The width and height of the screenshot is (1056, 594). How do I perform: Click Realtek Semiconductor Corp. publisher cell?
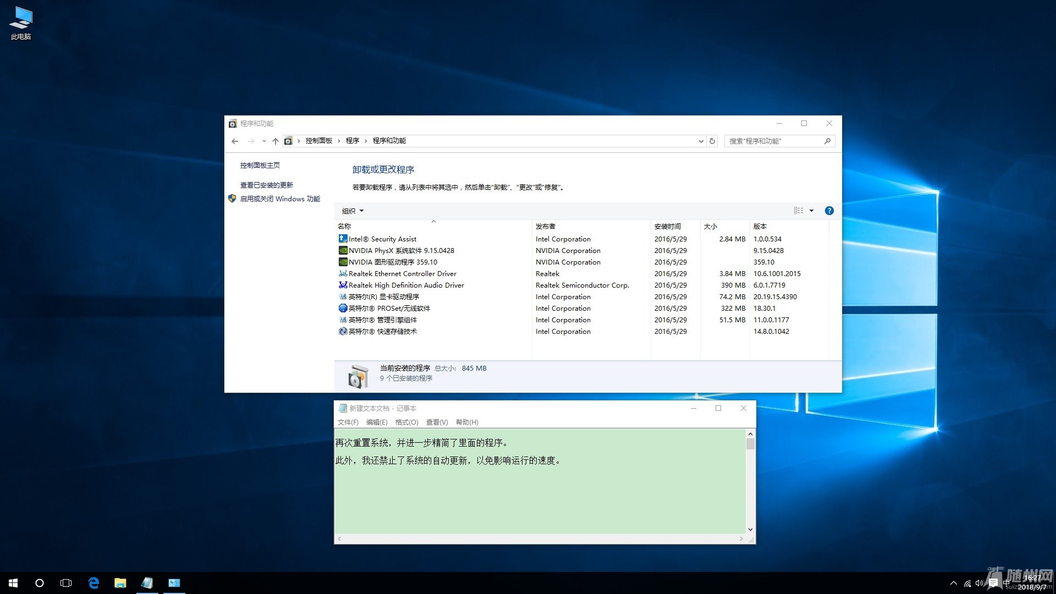(582, 285)
